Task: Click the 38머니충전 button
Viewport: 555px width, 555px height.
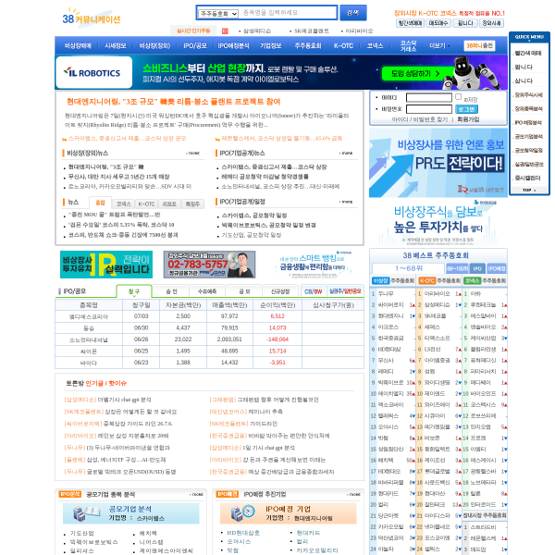Action: point(479,45)
